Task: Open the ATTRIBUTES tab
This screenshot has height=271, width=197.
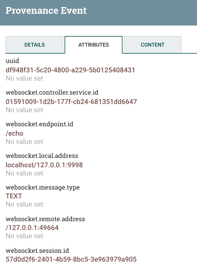Action: click(x=93, y=45)
